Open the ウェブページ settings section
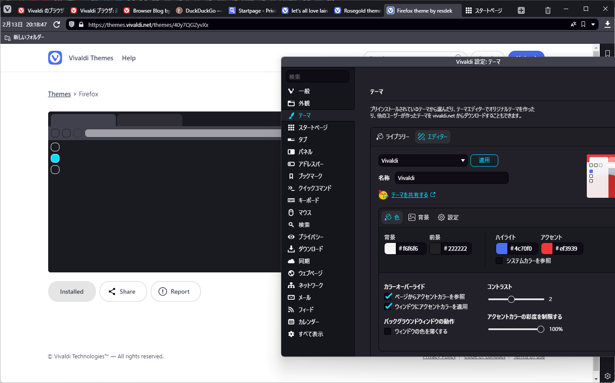The width and height of the screenshot is (615, 383). (x=318, y=273)
